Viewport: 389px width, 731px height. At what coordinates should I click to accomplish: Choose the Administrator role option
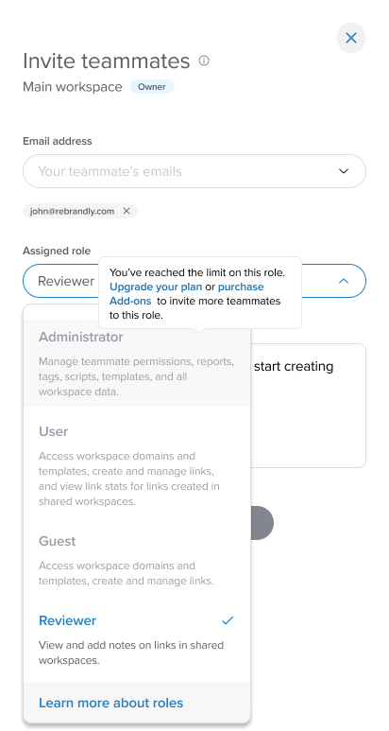pos(137,363)
